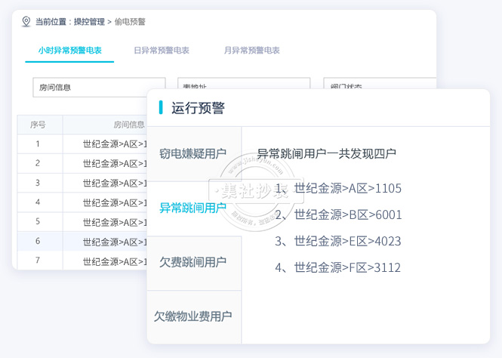Click the location pin icon

26,22
